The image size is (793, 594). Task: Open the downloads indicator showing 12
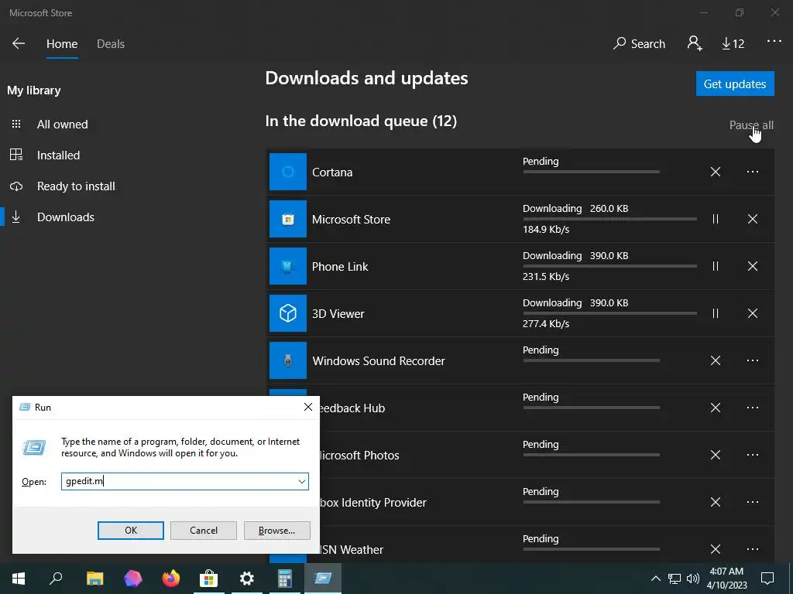tap(733, 44)
